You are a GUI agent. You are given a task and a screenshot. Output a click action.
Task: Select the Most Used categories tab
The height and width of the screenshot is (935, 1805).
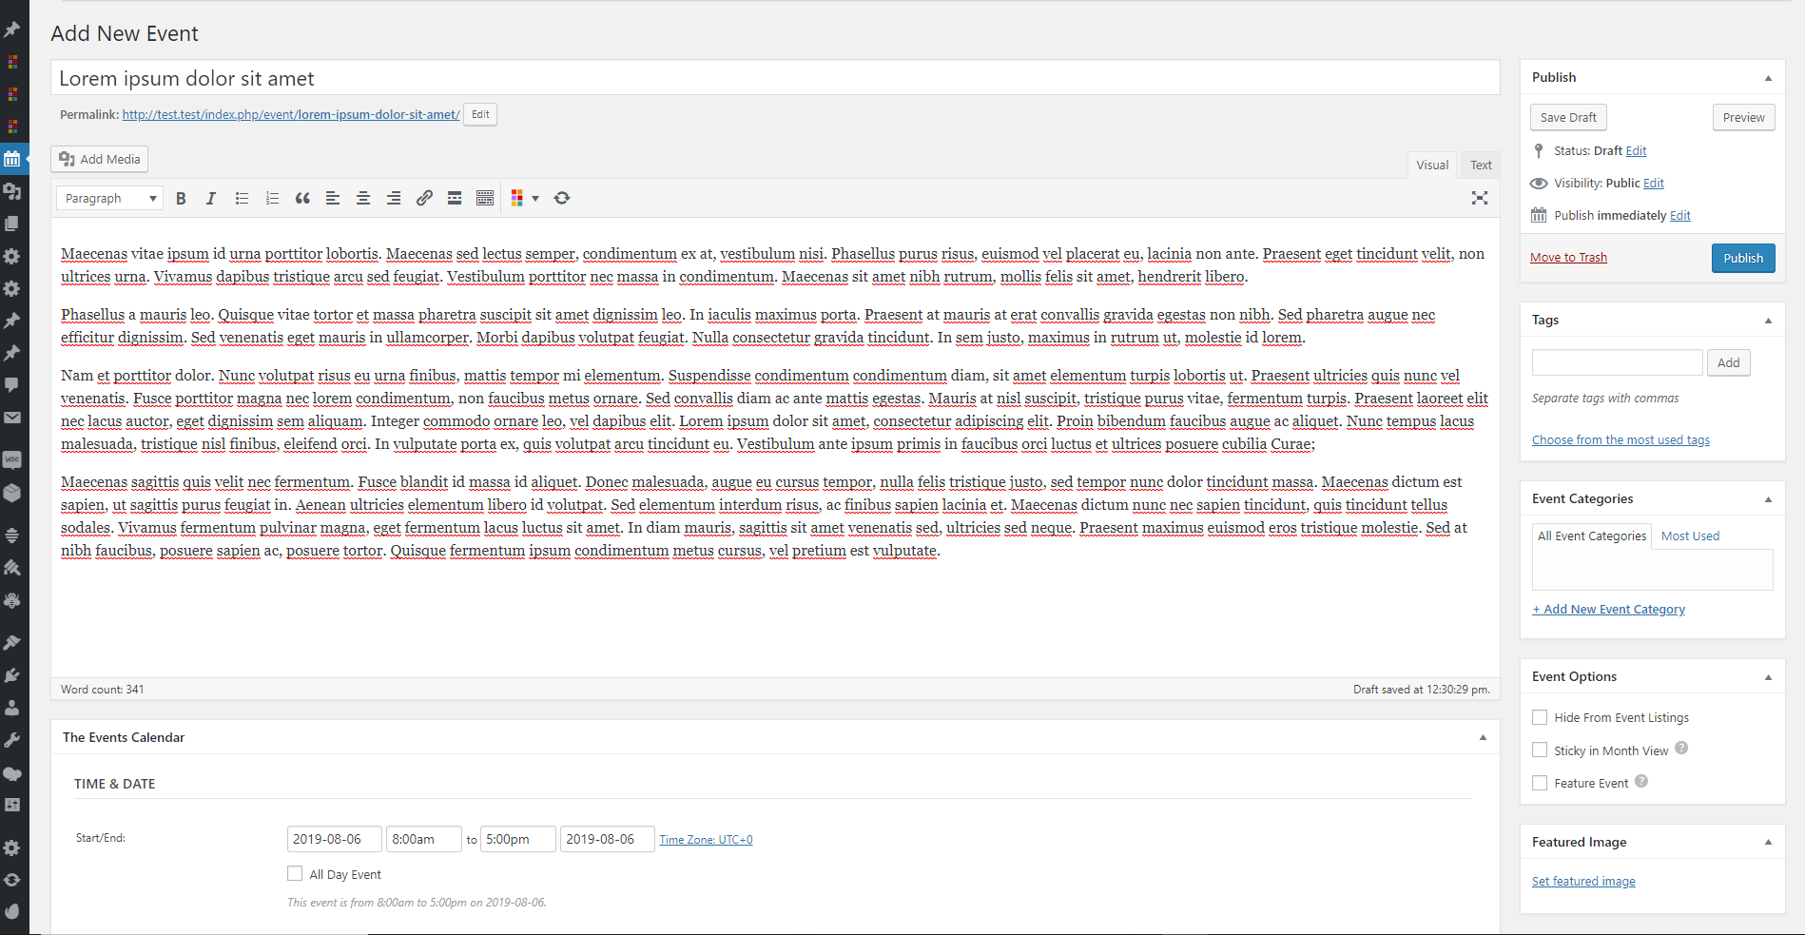[1690, 536]
